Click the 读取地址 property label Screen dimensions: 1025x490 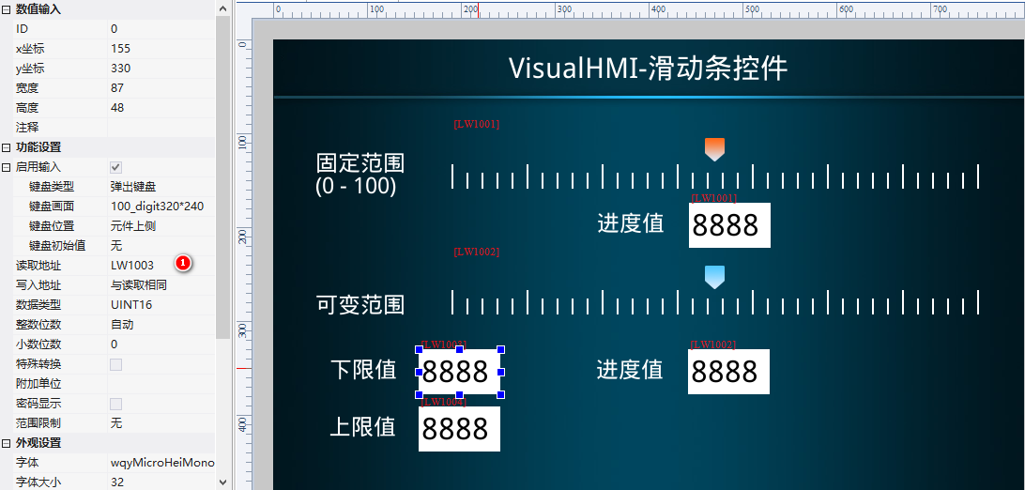tap(38, 266)
